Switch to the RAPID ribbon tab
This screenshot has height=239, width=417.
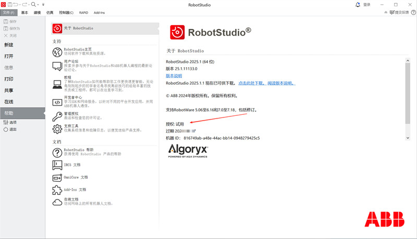(x=83, y=12)
